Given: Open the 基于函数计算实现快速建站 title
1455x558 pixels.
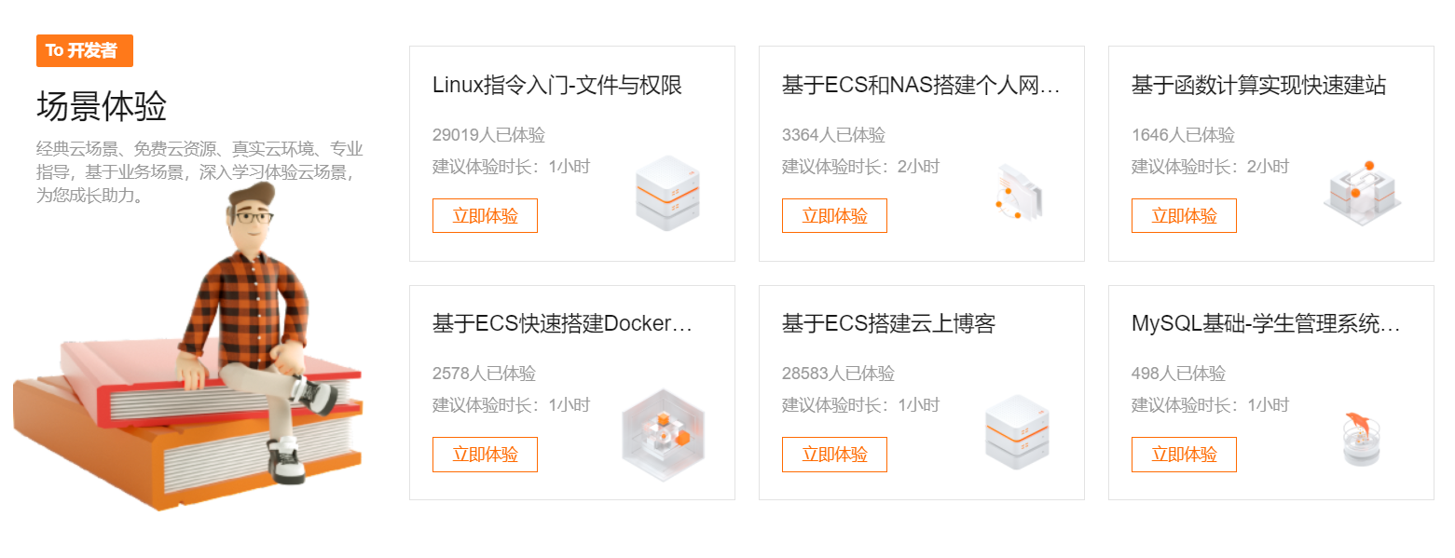Looking at the screenshot, I should [1258, 86].
